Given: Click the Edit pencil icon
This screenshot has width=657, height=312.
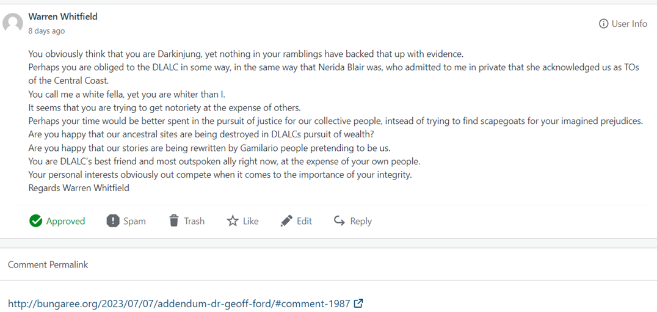Looking at the screenshot, I should coord(286,221).
